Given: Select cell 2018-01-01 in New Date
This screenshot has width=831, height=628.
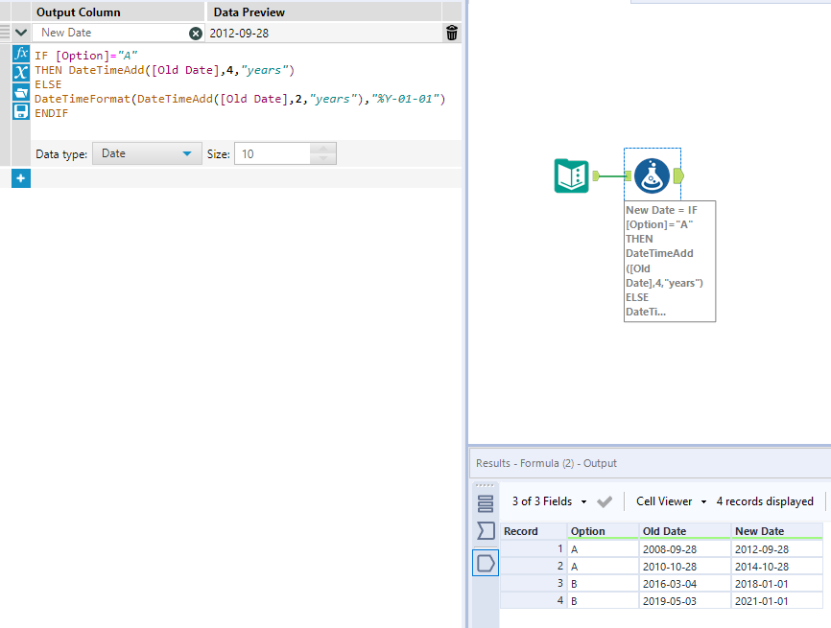Looking at the screenshot, I should pyautogui.click(x=776, y=584).
